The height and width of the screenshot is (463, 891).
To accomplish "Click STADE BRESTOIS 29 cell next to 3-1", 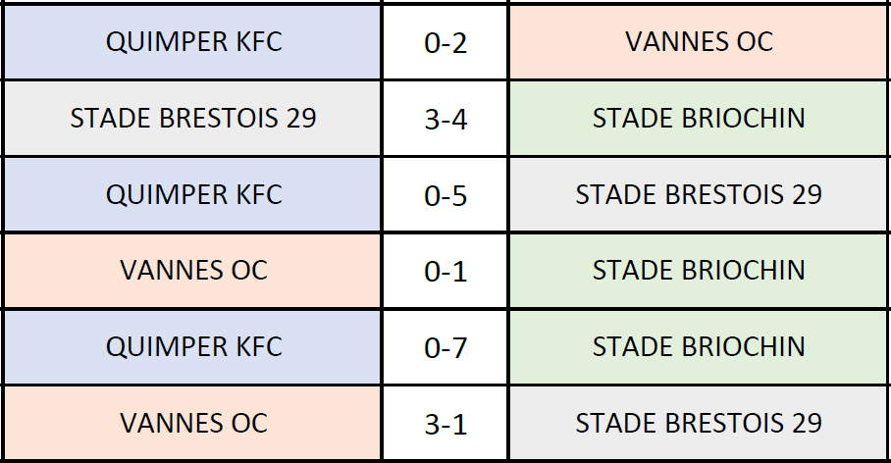I will pyautogui.click(x=699, y=423).
